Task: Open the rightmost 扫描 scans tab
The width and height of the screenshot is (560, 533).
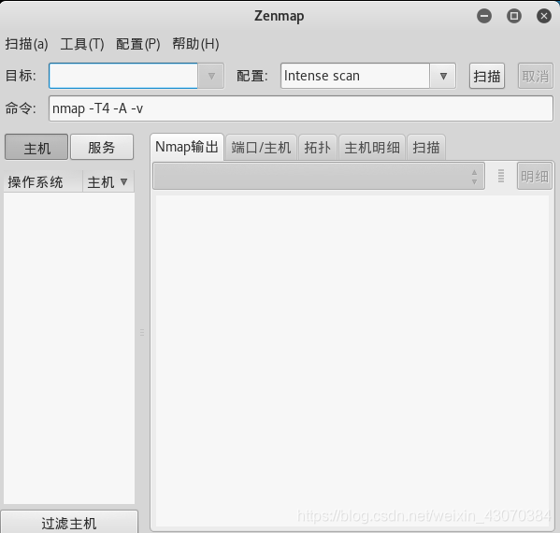Action: pos(426,147)
